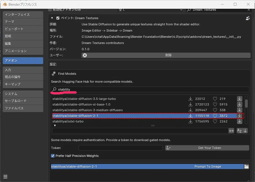The width and height of the screenshot is (255, 182).
Task: Click the download count 22012
Action: [200, 99]
